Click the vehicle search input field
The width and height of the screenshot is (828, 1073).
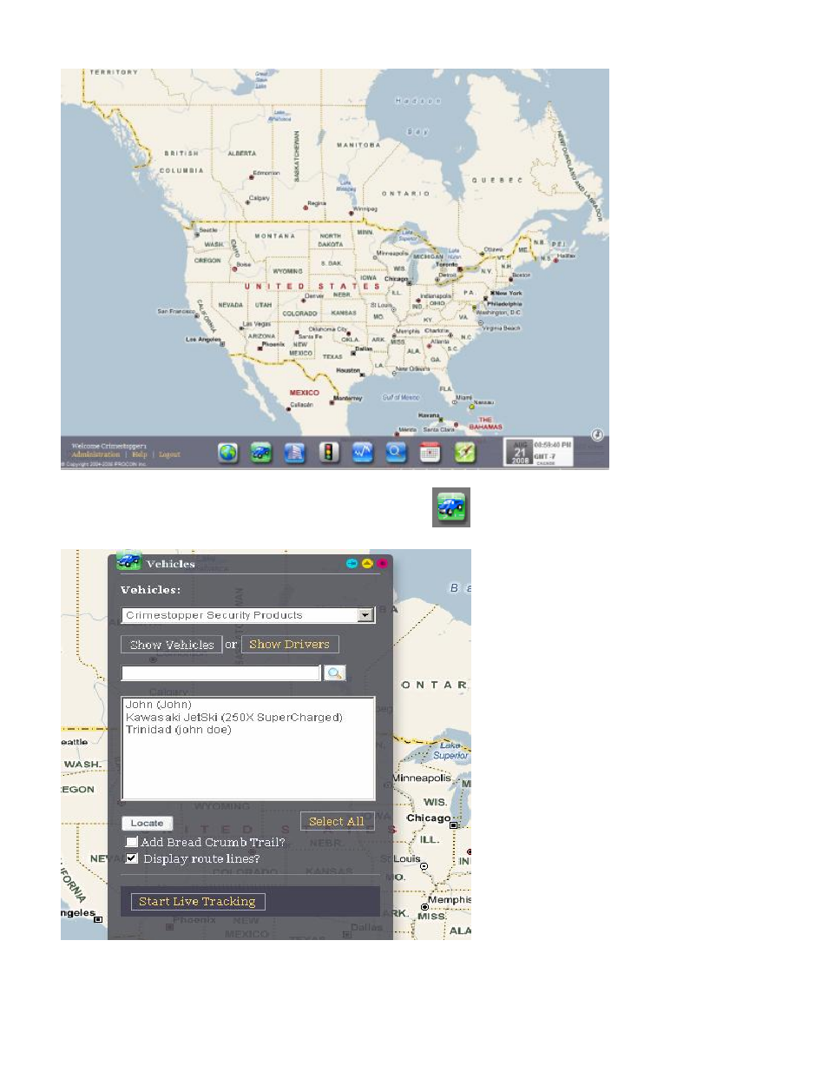tap(221, 673)
